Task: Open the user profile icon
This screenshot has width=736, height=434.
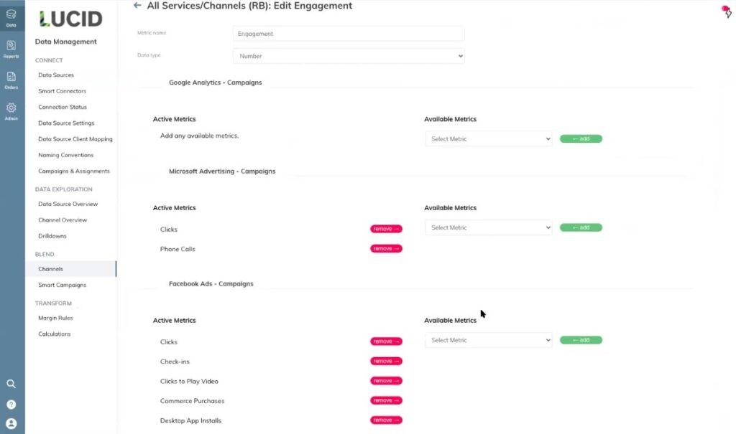Action: point(11,423)
